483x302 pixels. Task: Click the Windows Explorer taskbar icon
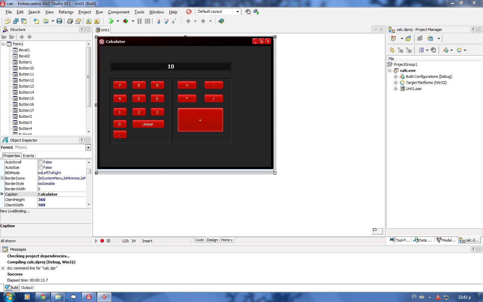point(58,297)
